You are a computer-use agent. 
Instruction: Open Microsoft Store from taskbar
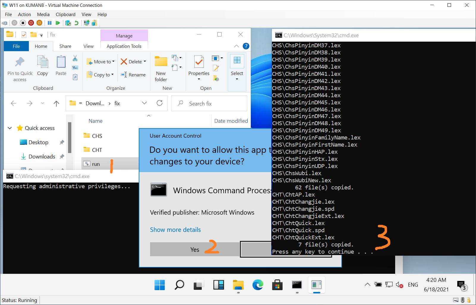(x=277, y=285)
